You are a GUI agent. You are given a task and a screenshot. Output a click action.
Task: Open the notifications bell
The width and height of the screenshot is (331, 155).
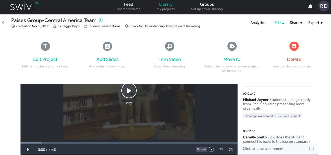[x=310, y=6]
